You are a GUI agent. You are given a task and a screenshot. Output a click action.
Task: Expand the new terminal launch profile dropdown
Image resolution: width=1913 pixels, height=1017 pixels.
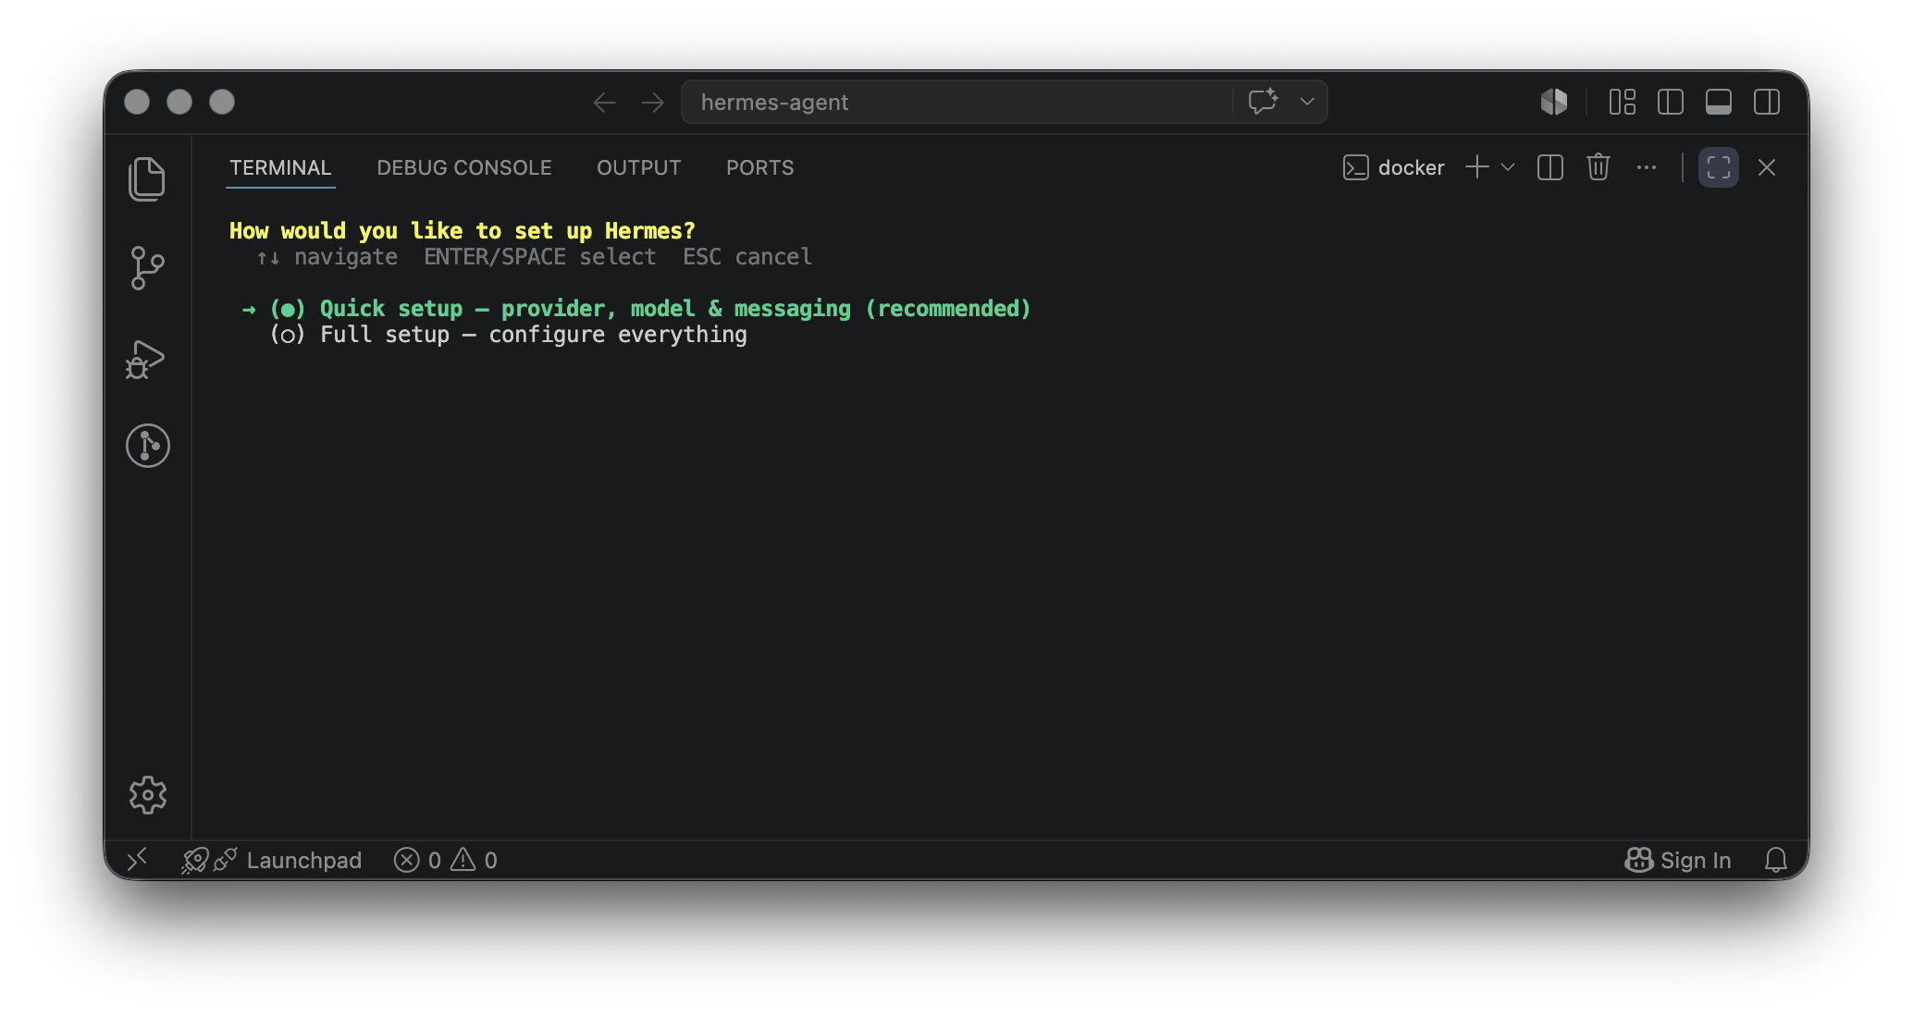tap(1508, 167)
